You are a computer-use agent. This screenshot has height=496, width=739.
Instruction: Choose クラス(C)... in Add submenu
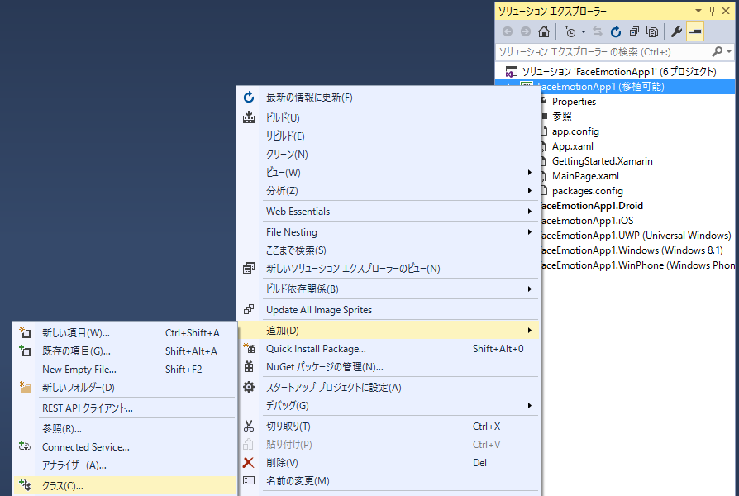[125, 485]
